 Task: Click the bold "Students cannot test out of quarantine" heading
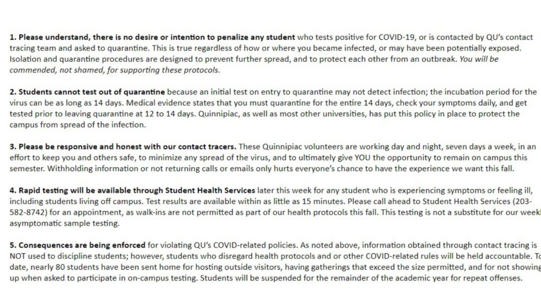pyautogui.click(x=87, y=92)
